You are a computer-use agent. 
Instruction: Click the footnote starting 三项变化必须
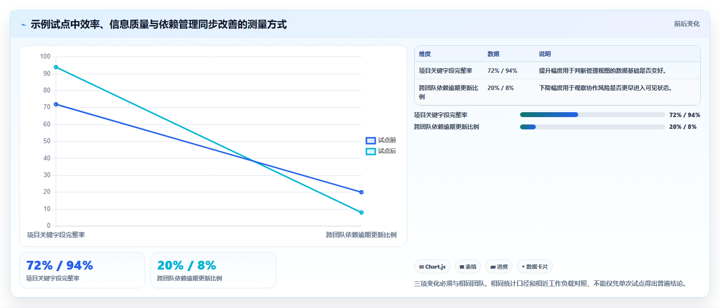(x=551, y=284)
